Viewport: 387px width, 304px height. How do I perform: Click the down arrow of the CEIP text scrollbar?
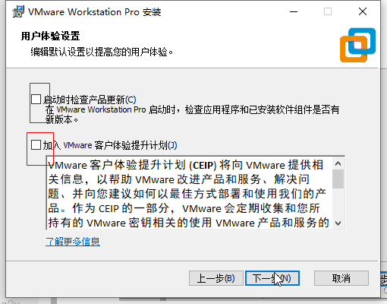(x=338, y=223)
